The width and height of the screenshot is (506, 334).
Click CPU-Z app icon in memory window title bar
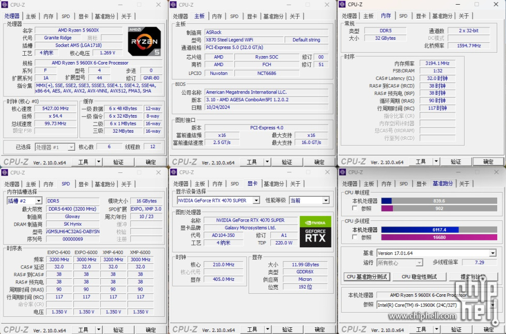click(342, 4)
